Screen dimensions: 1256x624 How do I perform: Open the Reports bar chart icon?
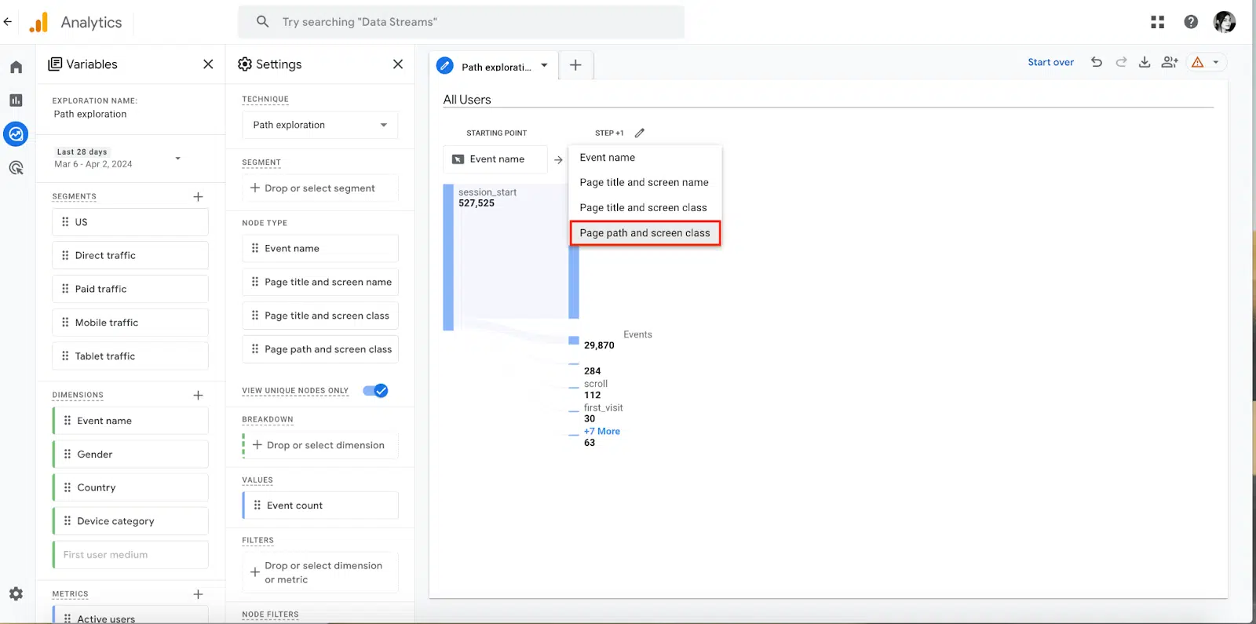pyautogui.click(x=16, y=100)
